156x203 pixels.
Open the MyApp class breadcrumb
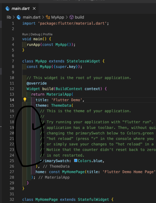(58, 17)
